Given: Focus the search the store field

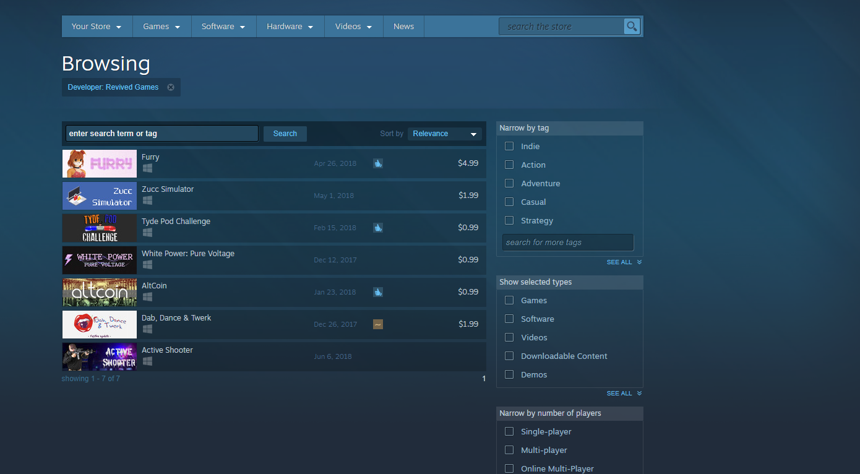Looking at the screenshot, I should (x=562, y=27).
